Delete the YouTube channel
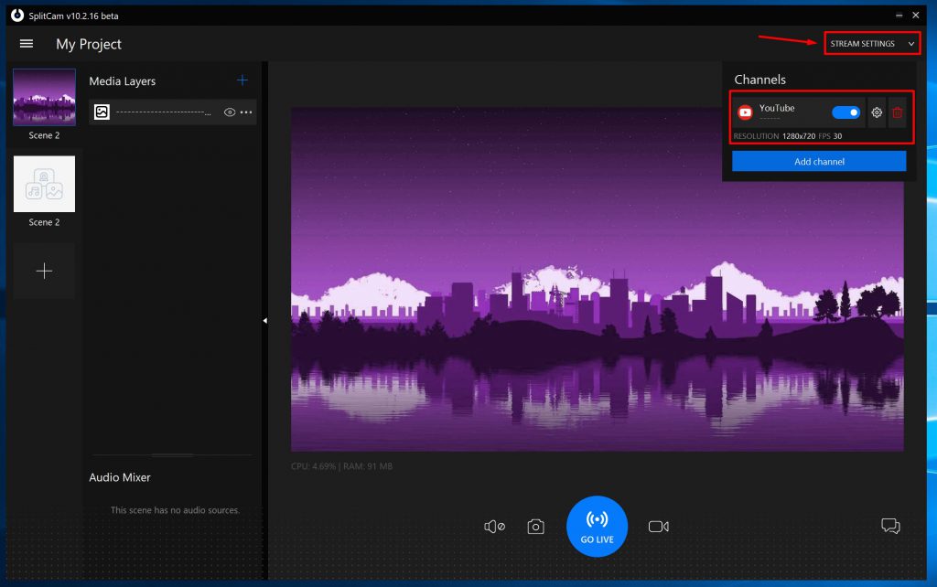Screen dimensions: 937x587 (x=897, y=112)
